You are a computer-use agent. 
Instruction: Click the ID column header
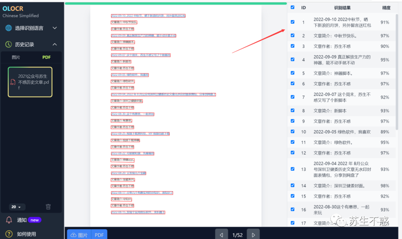[304, 8]
